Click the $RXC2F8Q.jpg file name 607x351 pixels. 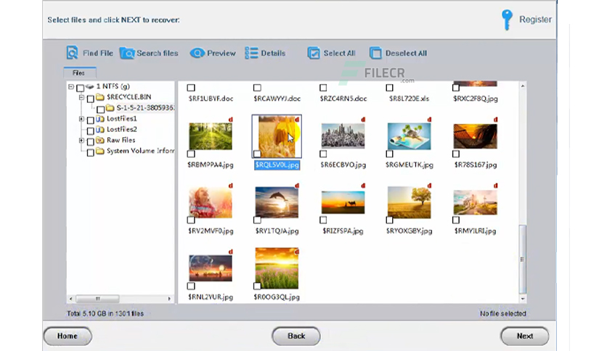tap(476, 99)
